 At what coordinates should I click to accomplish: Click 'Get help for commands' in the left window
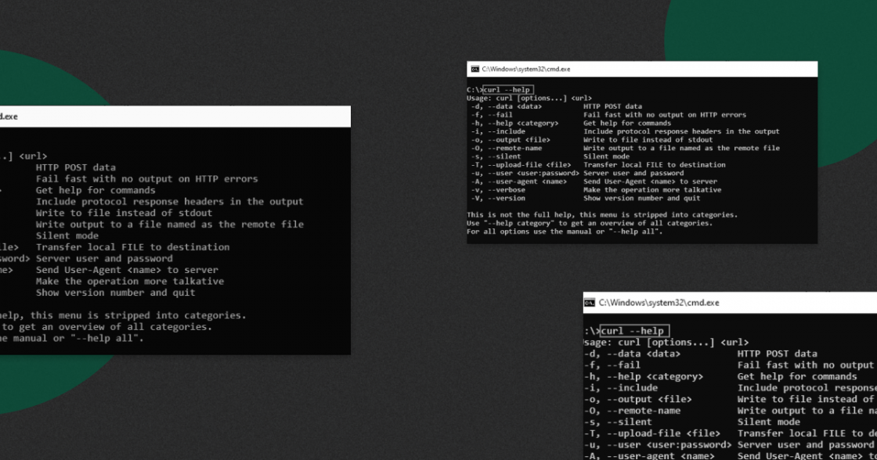point(96,190)
